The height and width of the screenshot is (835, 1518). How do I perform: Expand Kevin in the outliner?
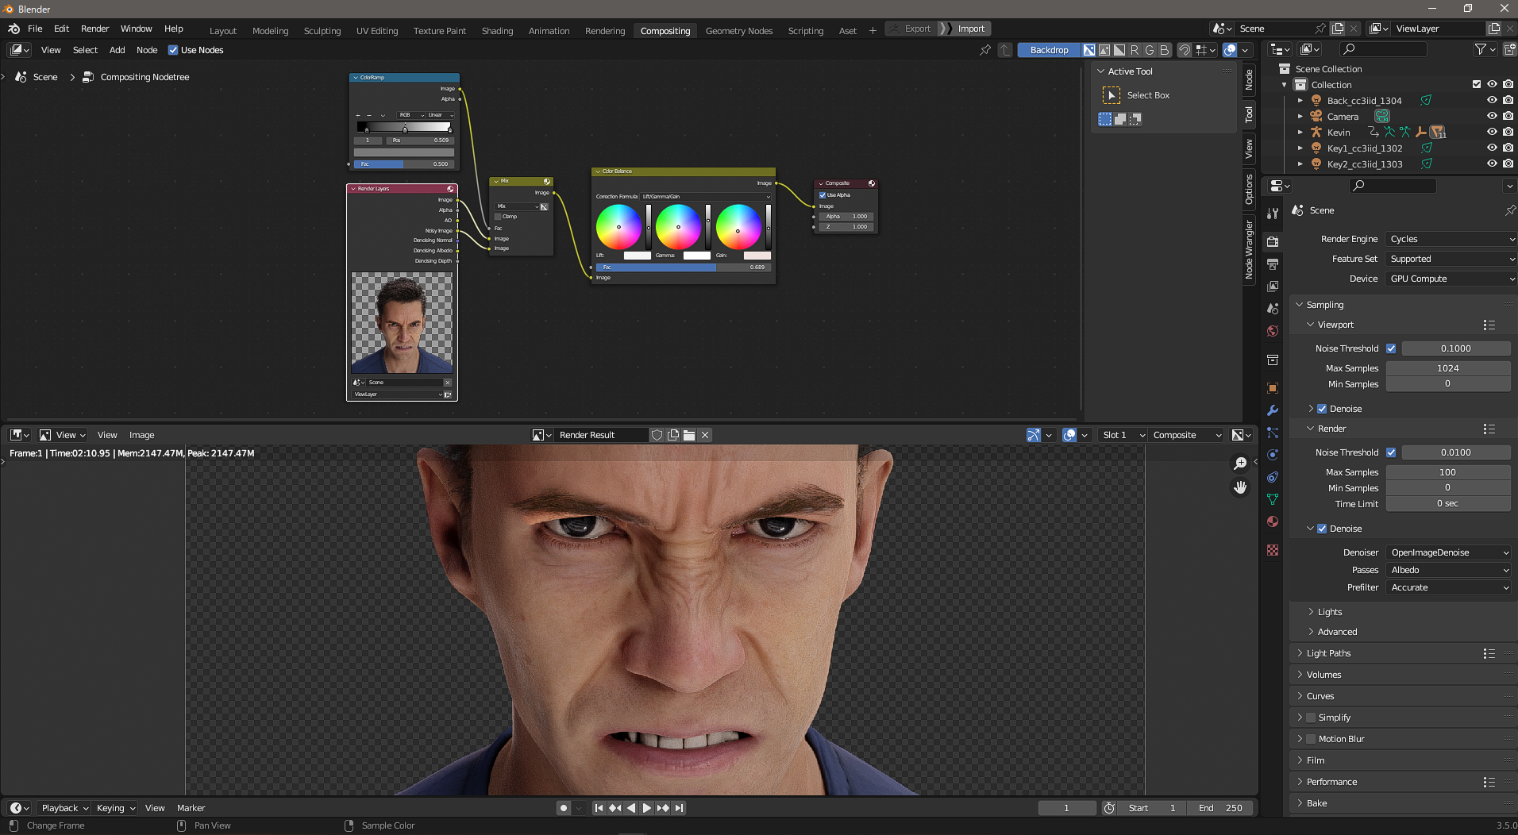[1300, 133]
